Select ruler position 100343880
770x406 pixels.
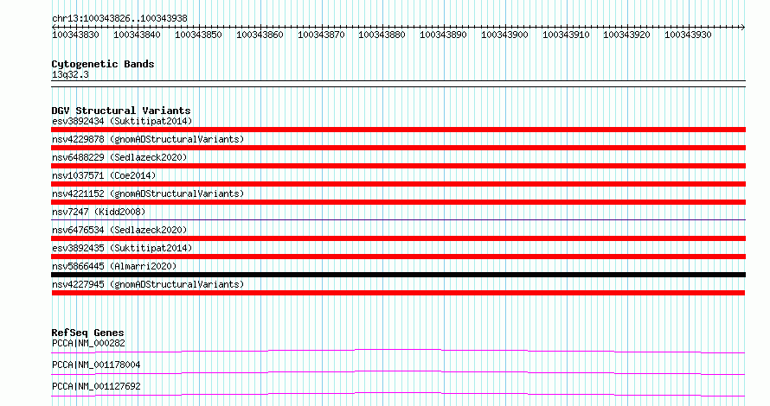coord(382,35)
